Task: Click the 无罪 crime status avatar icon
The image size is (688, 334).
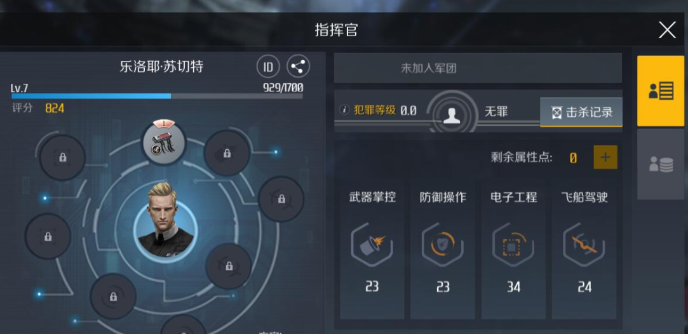Action: 452,115
